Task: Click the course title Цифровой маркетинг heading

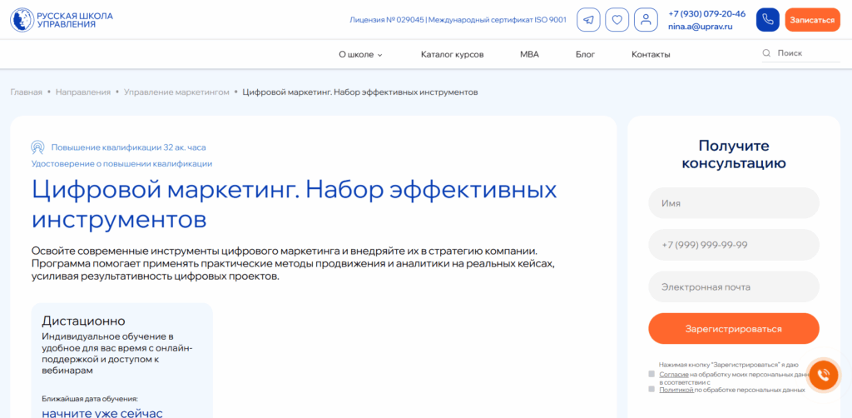Action: pos(295,205)
